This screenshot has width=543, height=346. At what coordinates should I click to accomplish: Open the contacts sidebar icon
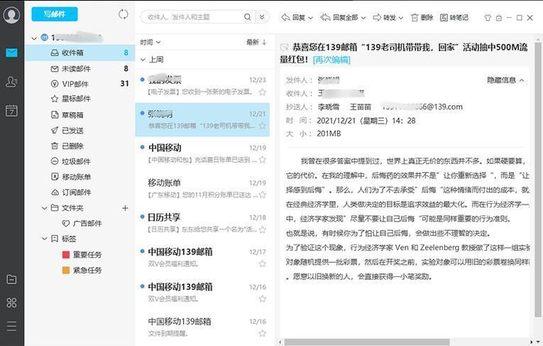click(x=11, y=82)
